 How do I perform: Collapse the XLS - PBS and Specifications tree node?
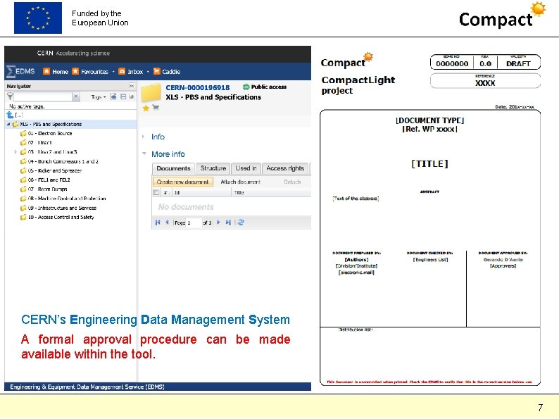[x=8, y=124]
